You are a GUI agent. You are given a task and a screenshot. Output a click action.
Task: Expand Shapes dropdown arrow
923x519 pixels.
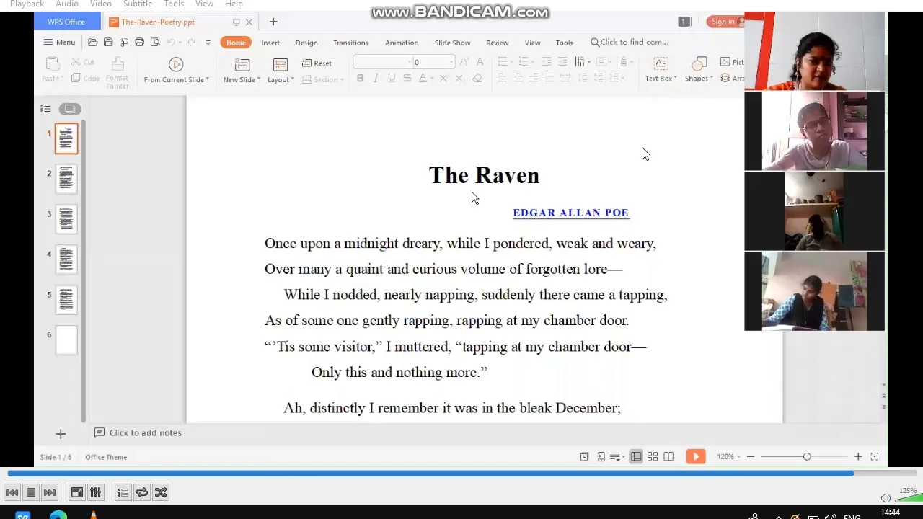[711, 79]
